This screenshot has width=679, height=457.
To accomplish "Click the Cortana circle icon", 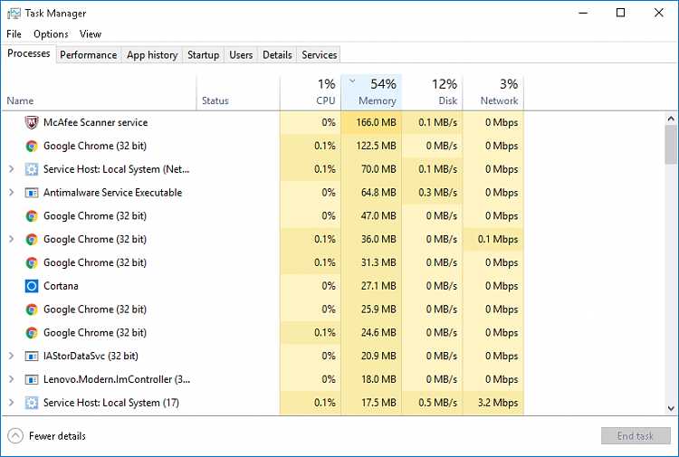I will coord(31,286).
